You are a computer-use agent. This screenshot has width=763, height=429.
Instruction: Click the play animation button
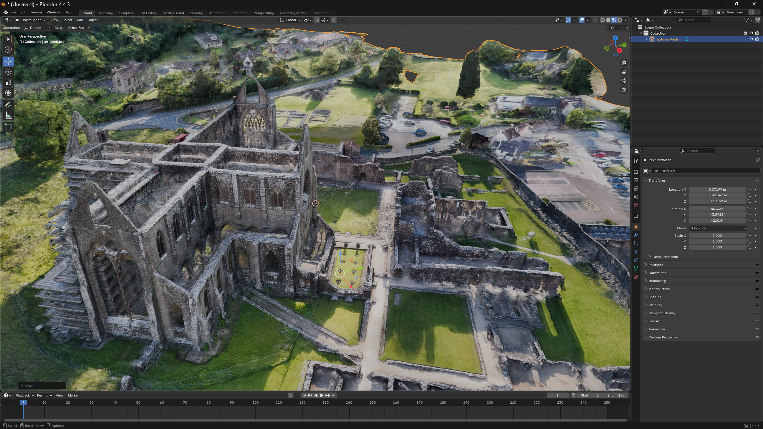pyautogui.click(x=322, y=395)
